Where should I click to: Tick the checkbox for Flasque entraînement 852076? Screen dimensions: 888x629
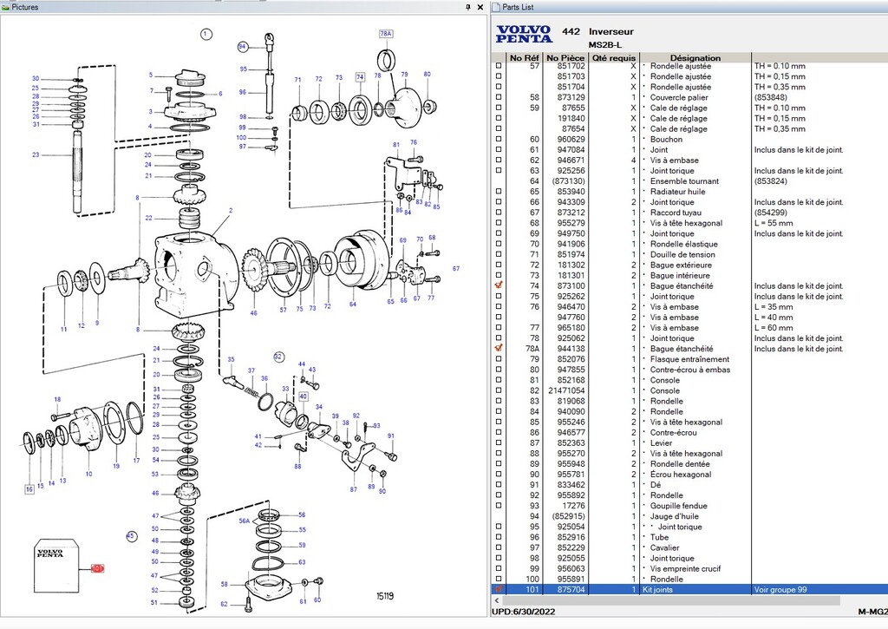[x=499, y=359]
